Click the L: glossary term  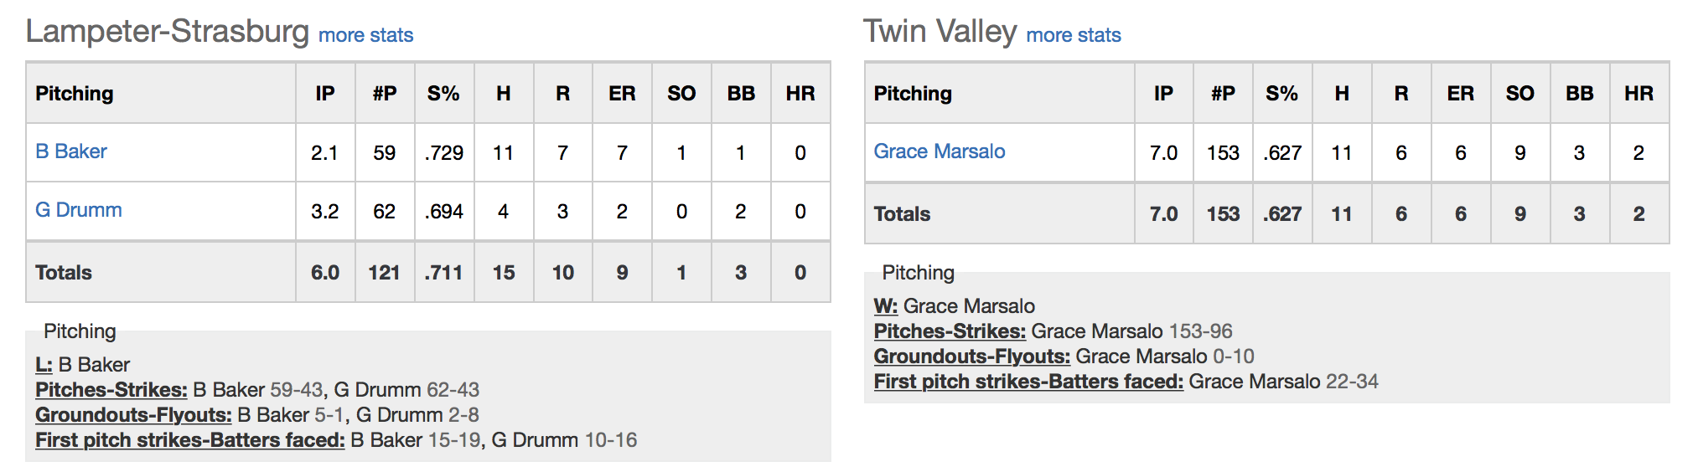click(44, 365)
